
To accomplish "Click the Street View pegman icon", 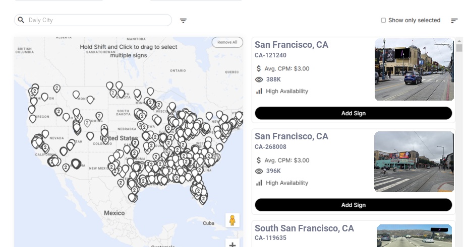I will coord(232,220).
